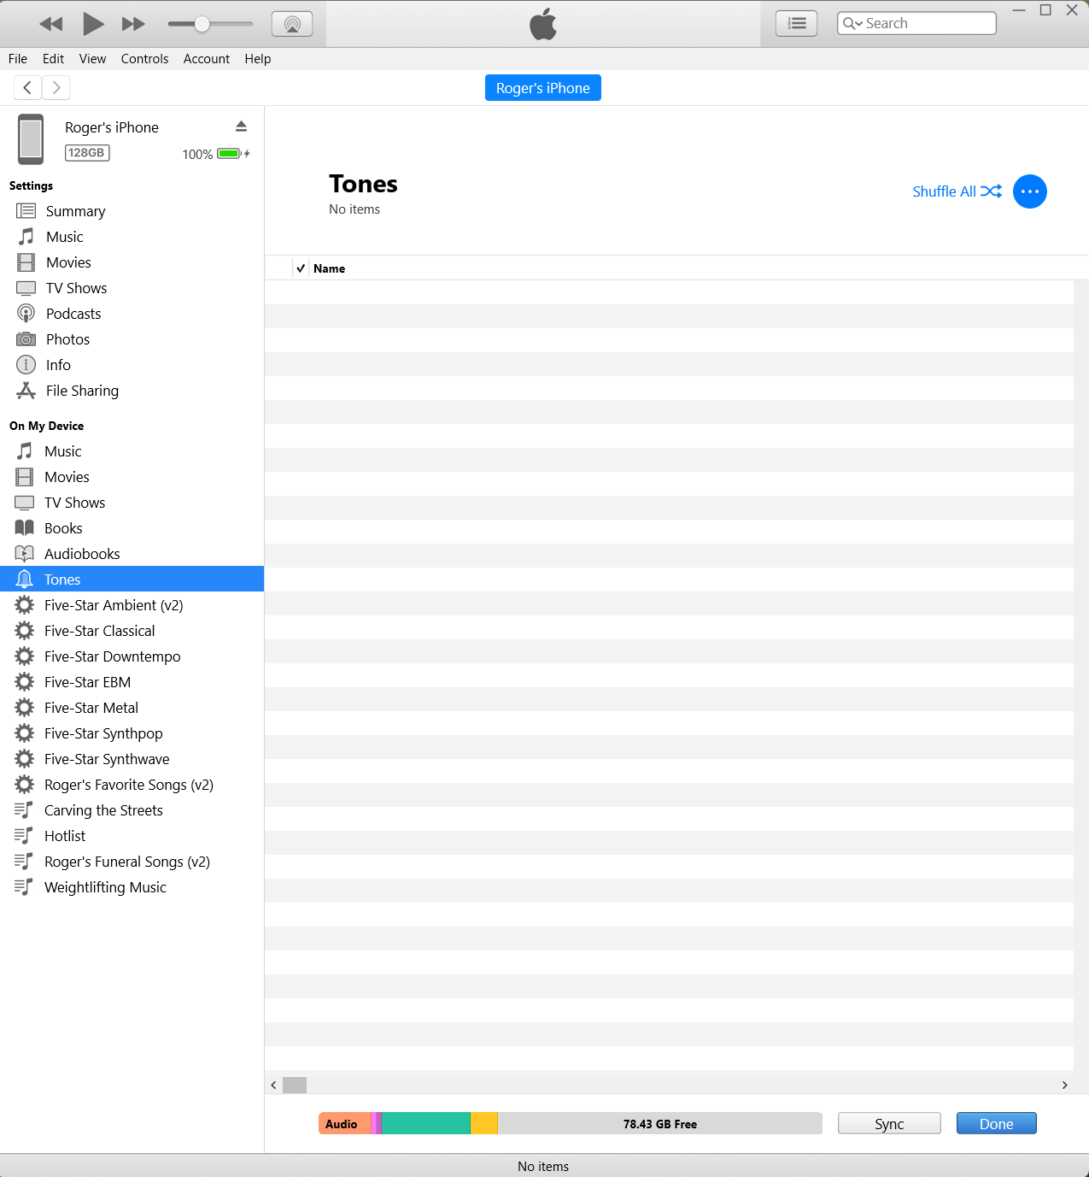Click the Play button
Viewport: 1089px width, 1177px height.
coord(93,24)
